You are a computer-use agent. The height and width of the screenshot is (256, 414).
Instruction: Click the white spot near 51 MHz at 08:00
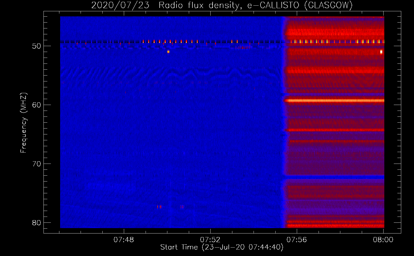(381, 52)
